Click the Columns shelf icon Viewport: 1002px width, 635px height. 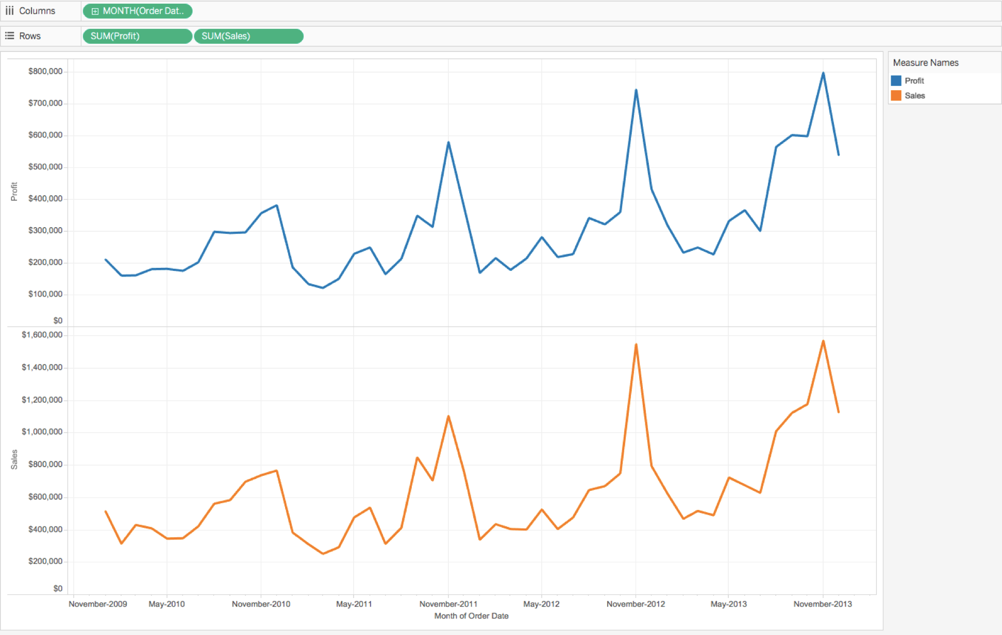pos(9,10)
